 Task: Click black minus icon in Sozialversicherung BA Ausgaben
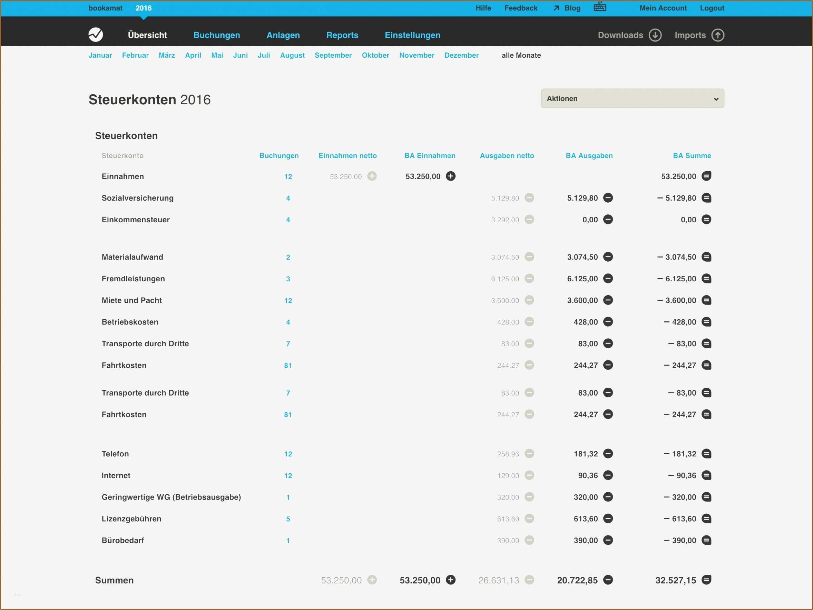608,198
